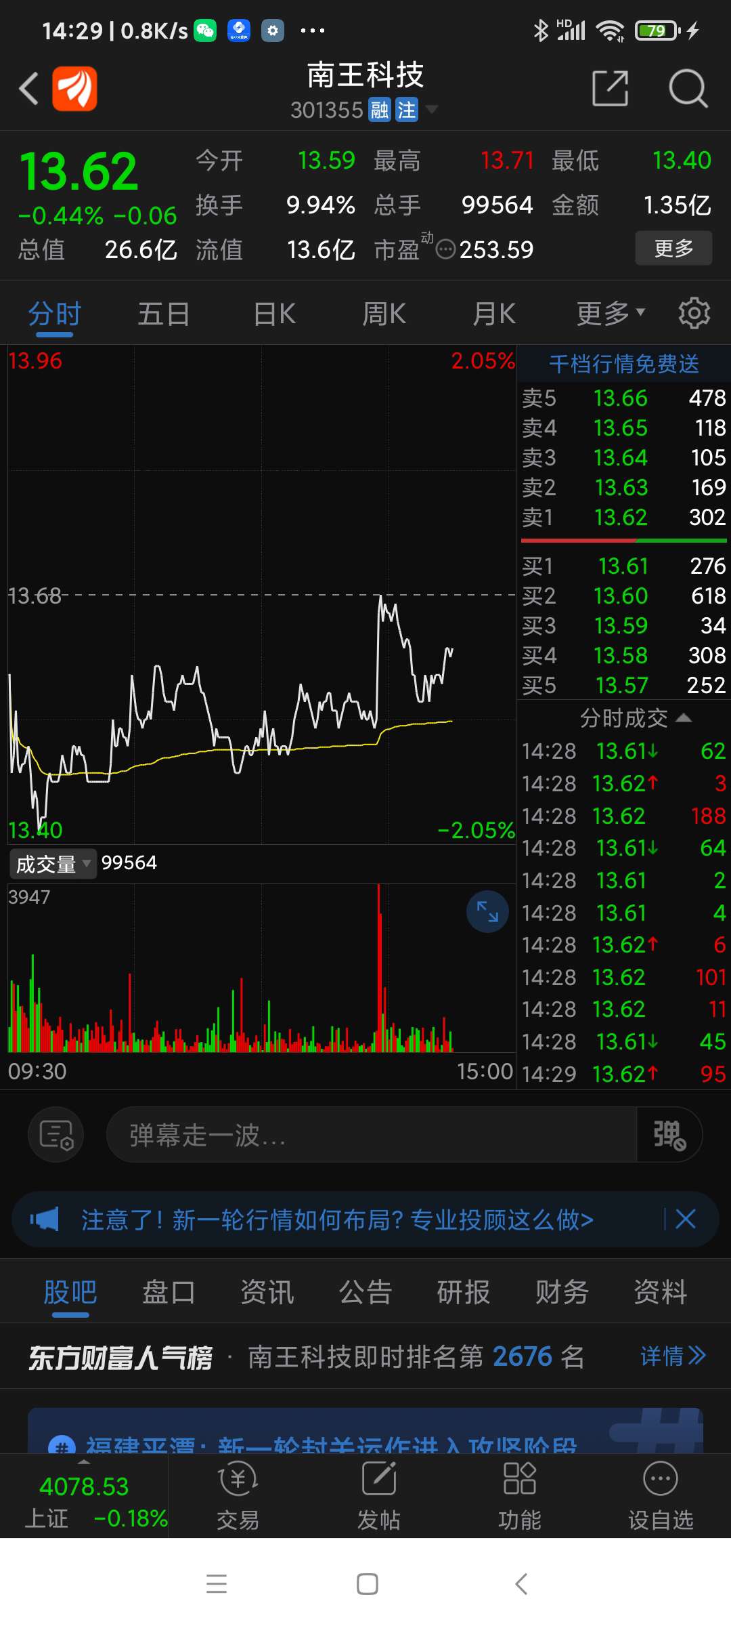The image size is (731, 1626).
Task: Select the 股吧 tab
Action: point(70,1292)
